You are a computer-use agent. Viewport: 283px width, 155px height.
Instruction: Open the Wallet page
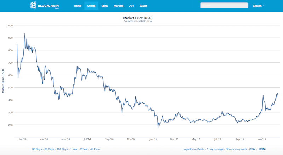pyautogui.click(x=143, y=6)
